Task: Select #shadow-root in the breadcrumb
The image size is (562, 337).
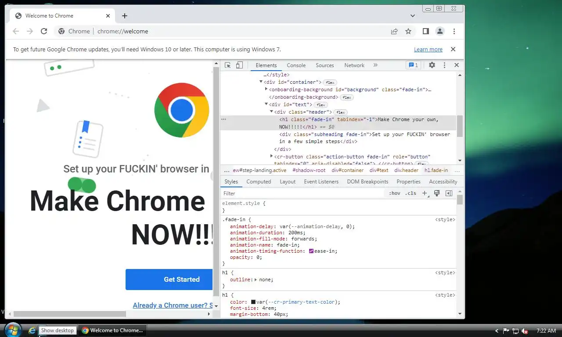Action: [309, 170]
